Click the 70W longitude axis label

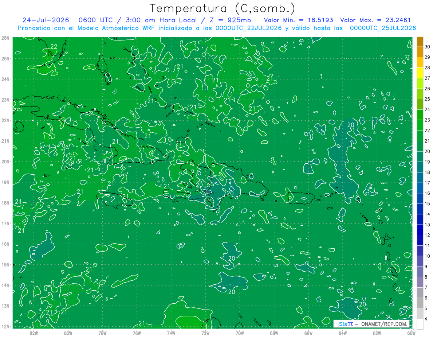point(240,333)
